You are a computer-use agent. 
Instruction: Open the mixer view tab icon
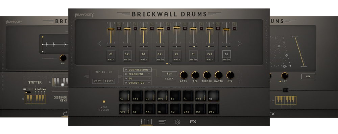click(x=147, y=122)
